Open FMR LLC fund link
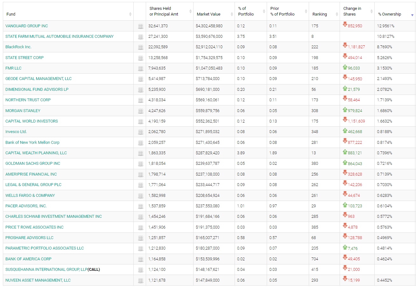The width and height of the screenshot is (416, 287). pos(13,68)
